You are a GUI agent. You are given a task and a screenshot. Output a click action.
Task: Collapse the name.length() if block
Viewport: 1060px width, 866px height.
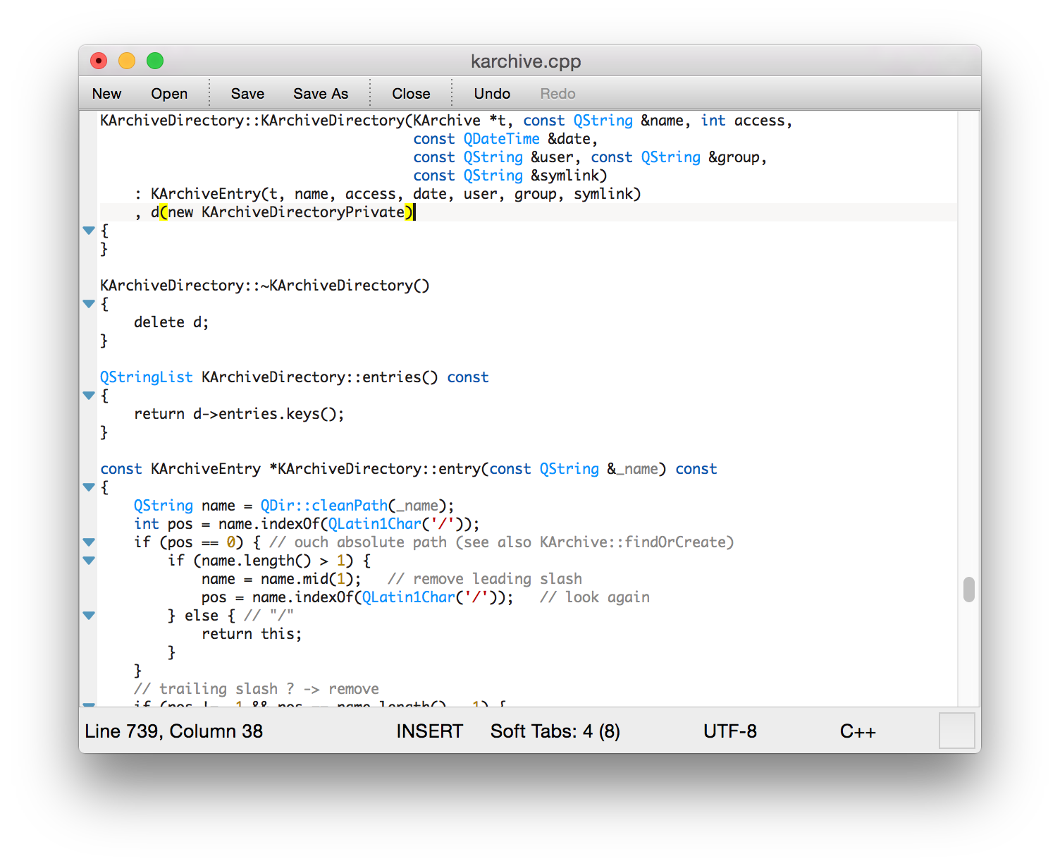tap(89, 560)
